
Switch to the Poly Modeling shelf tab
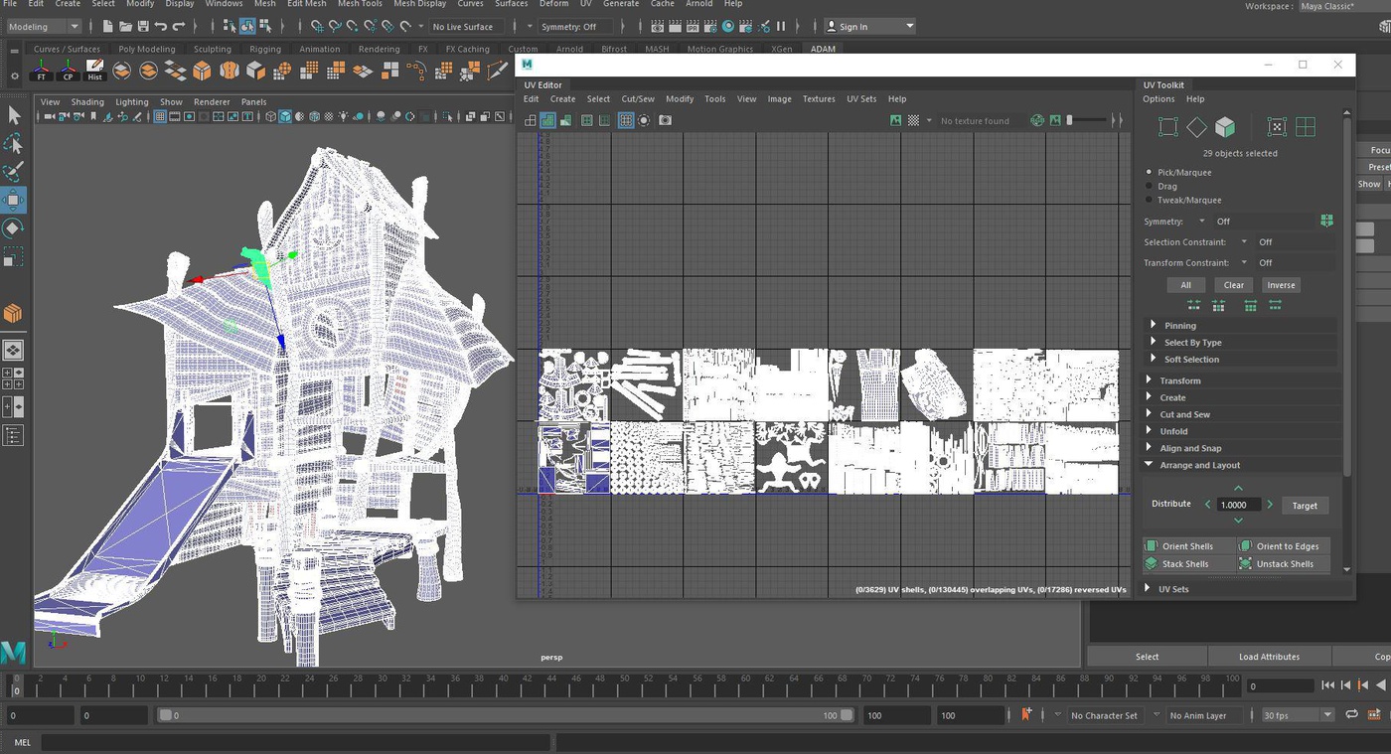click(x=146, y=49)
